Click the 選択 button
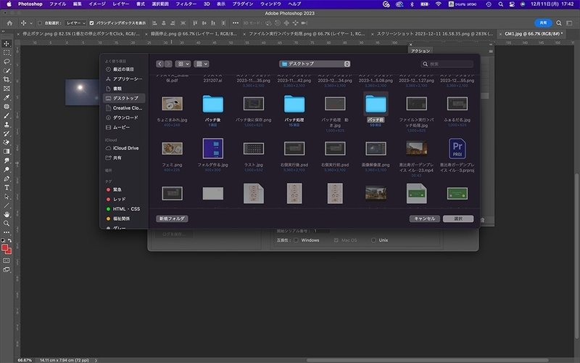 458,219
